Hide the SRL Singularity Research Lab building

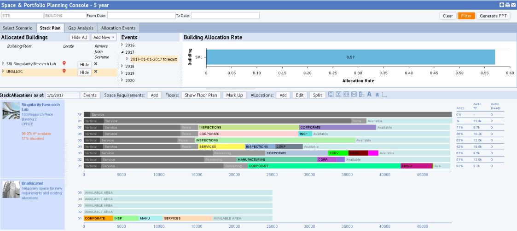click(x=84, y=65)
